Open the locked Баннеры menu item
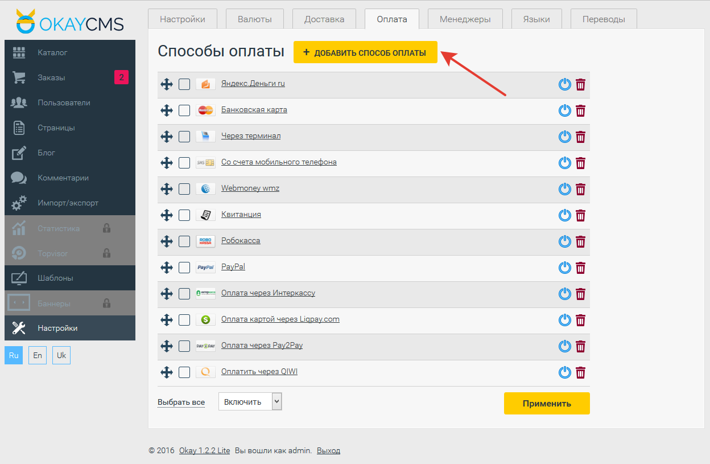The height and width of the screenshot is (464, 710). coord(70,303)
